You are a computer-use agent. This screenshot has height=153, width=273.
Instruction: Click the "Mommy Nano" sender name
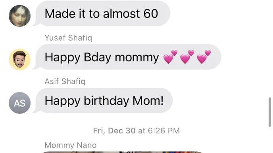tap(71, 145)
